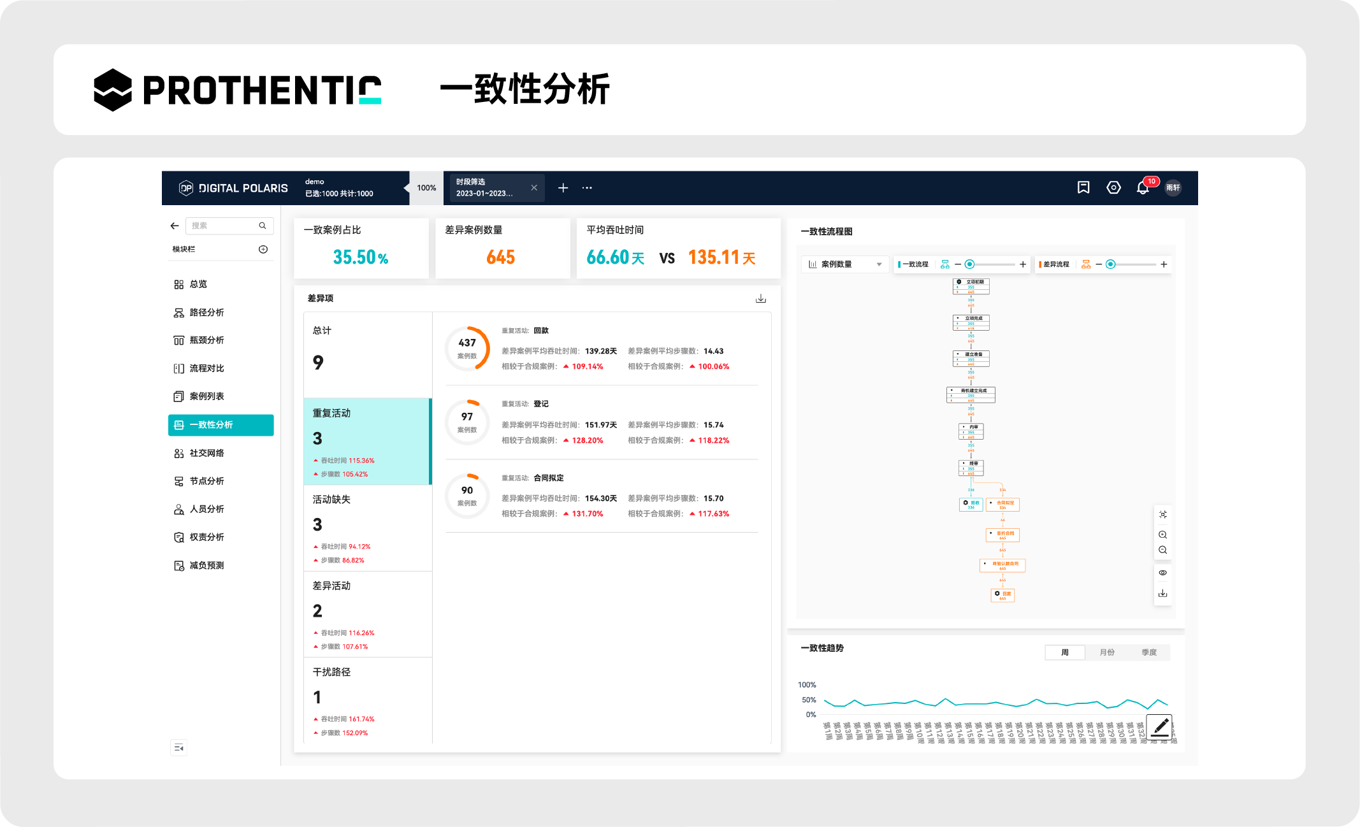
Task: Download the 差异项 list data
Action: click(x=760, y=299)
